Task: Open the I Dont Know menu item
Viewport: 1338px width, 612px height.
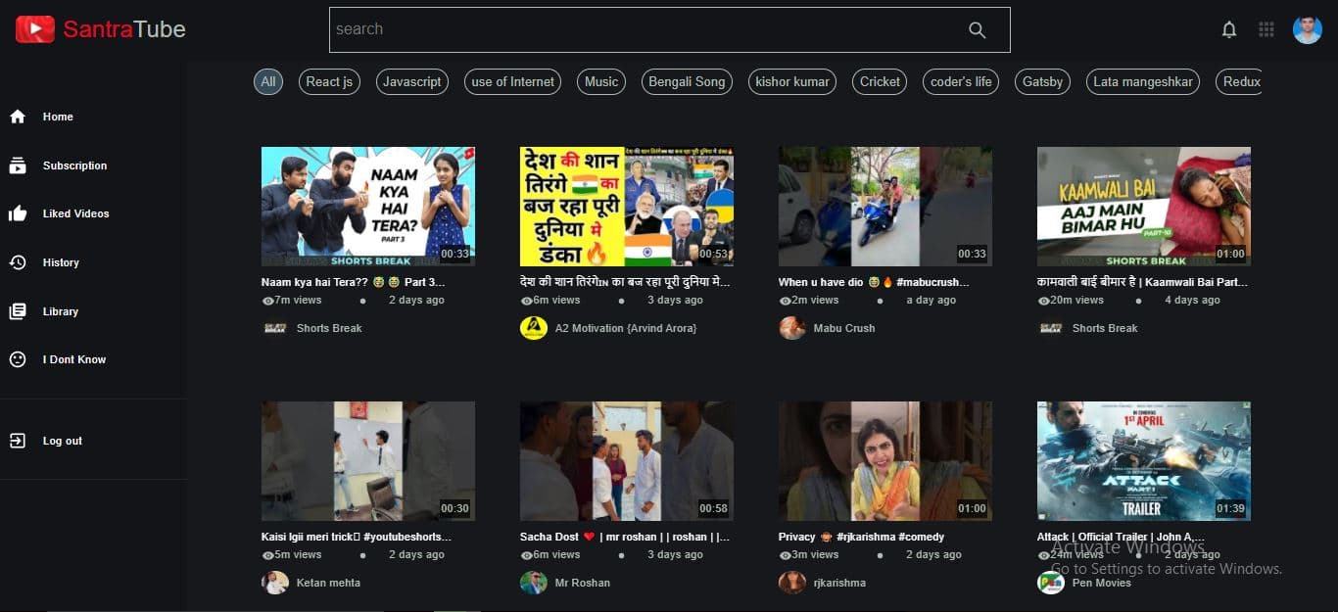Action: pos(74,359)
